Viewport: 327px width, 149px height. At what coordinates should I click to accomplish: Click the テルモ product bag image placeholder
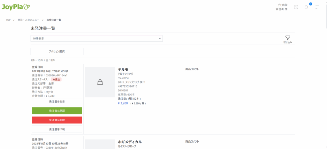[x=100, y=82]
